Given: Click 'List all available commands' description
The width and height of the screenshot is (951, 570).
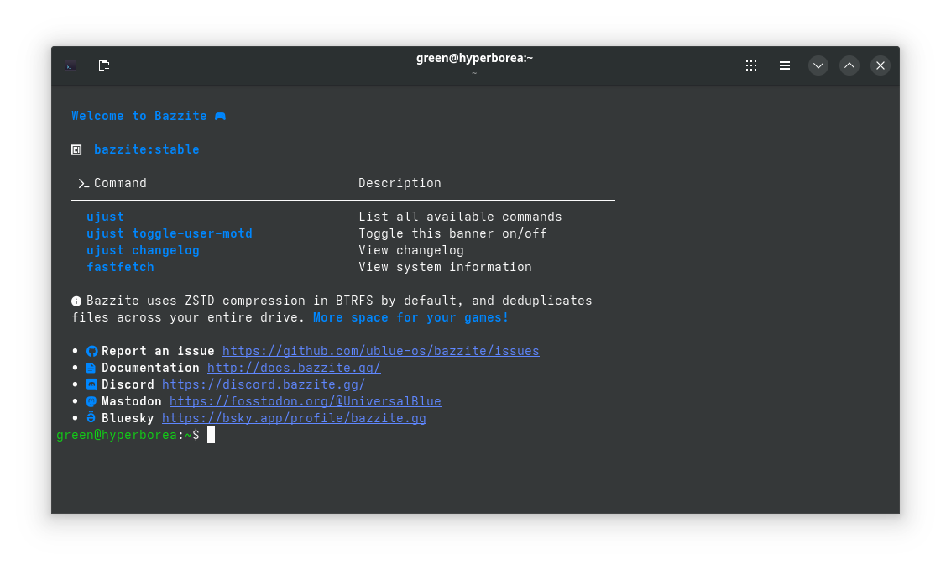Looking at the screenshot, I should tap(460, 217).
